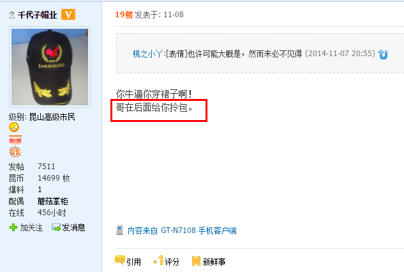
Task: Open 内容来自 GT-N7108 手机客户端 link
Action: 182,230
